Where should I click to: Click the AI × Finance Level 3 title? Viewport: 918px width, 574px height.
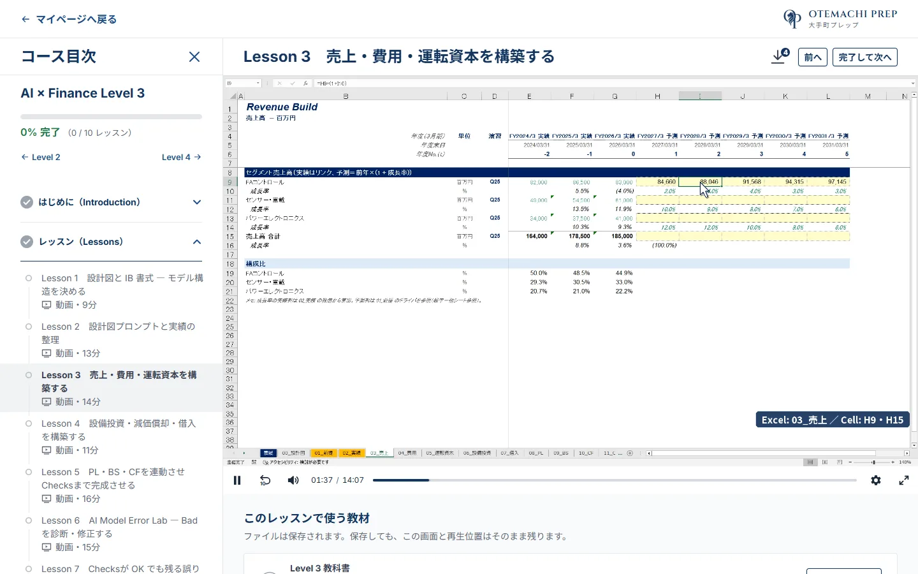pos(83,93)
